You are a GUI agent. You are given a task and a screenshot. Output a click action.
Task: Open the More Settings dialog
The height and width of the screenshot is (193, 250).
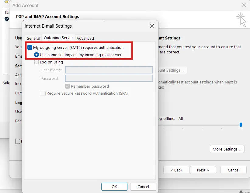227,149
